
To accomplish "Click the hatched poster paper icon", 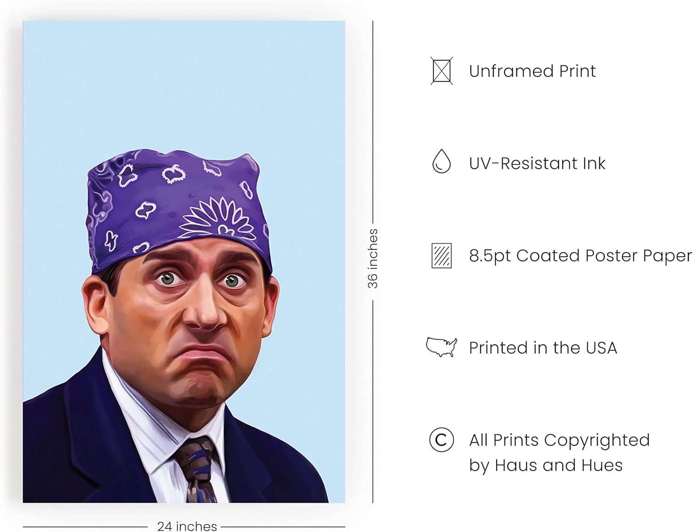I will coord(442,255).
